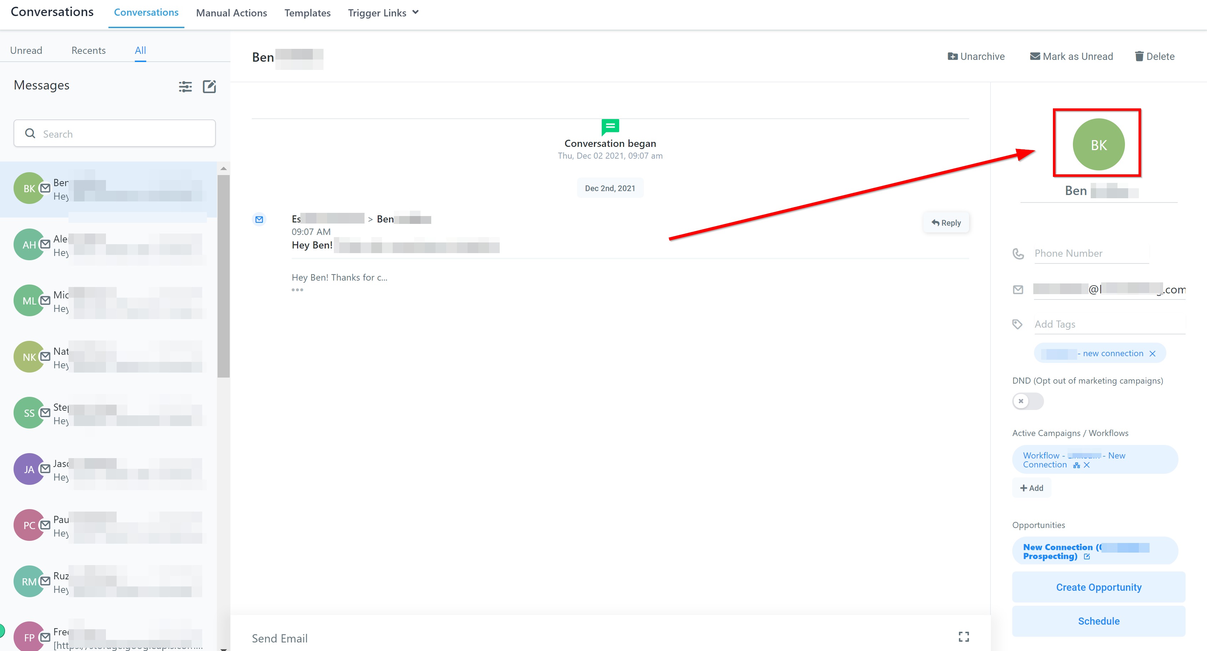Expand the Trigger Links dropdown

click(383, 13)
